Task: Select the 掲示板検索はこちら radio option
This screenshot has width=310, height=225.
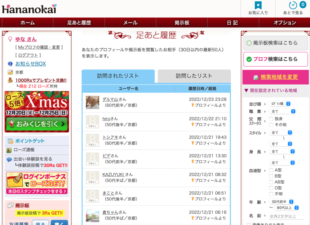Action: [249, 43]
